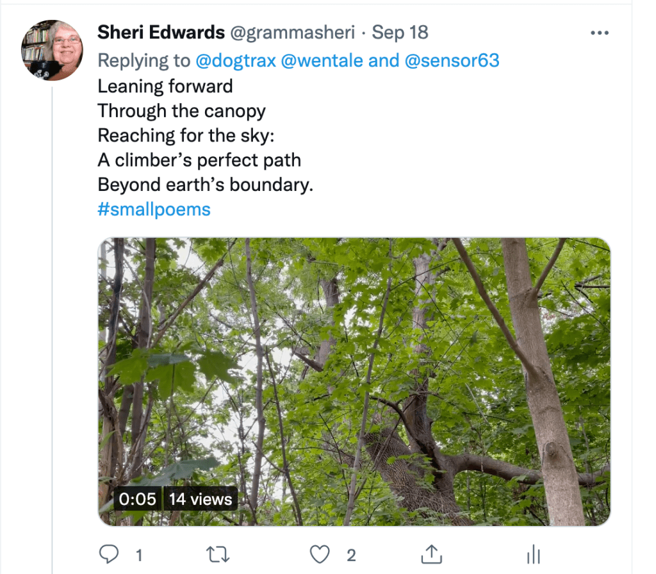Click the reply count number 1
656x574 pixels.
139,554
